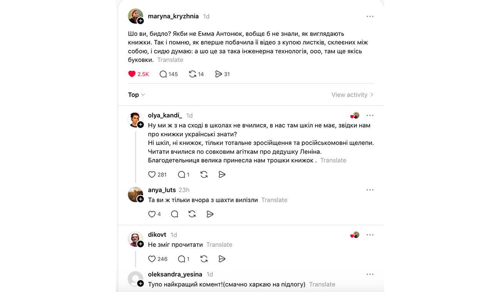This screenshot has height=292, width=500.
Task: Open olya_kandi_ profile via username
Action: coord(165,115)
